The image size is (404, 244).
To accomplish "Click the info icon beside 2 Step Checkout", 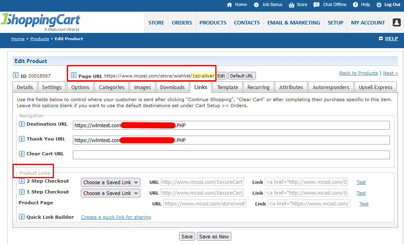I will click(22, 181).
